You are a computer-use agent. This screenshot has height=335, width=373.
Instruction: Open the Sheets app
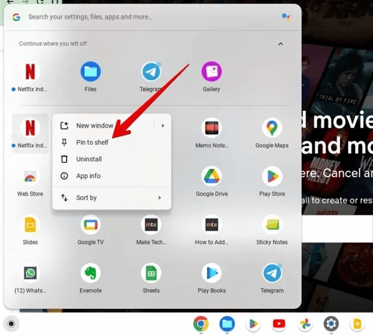151,279
